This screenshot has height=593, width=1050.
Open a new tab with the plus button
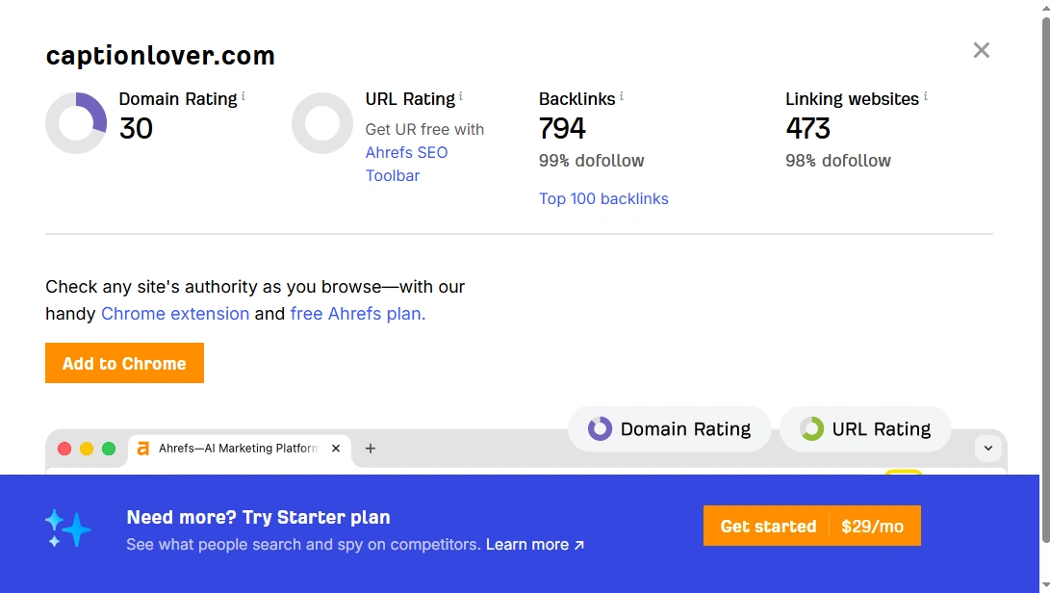tap(371, 448)
